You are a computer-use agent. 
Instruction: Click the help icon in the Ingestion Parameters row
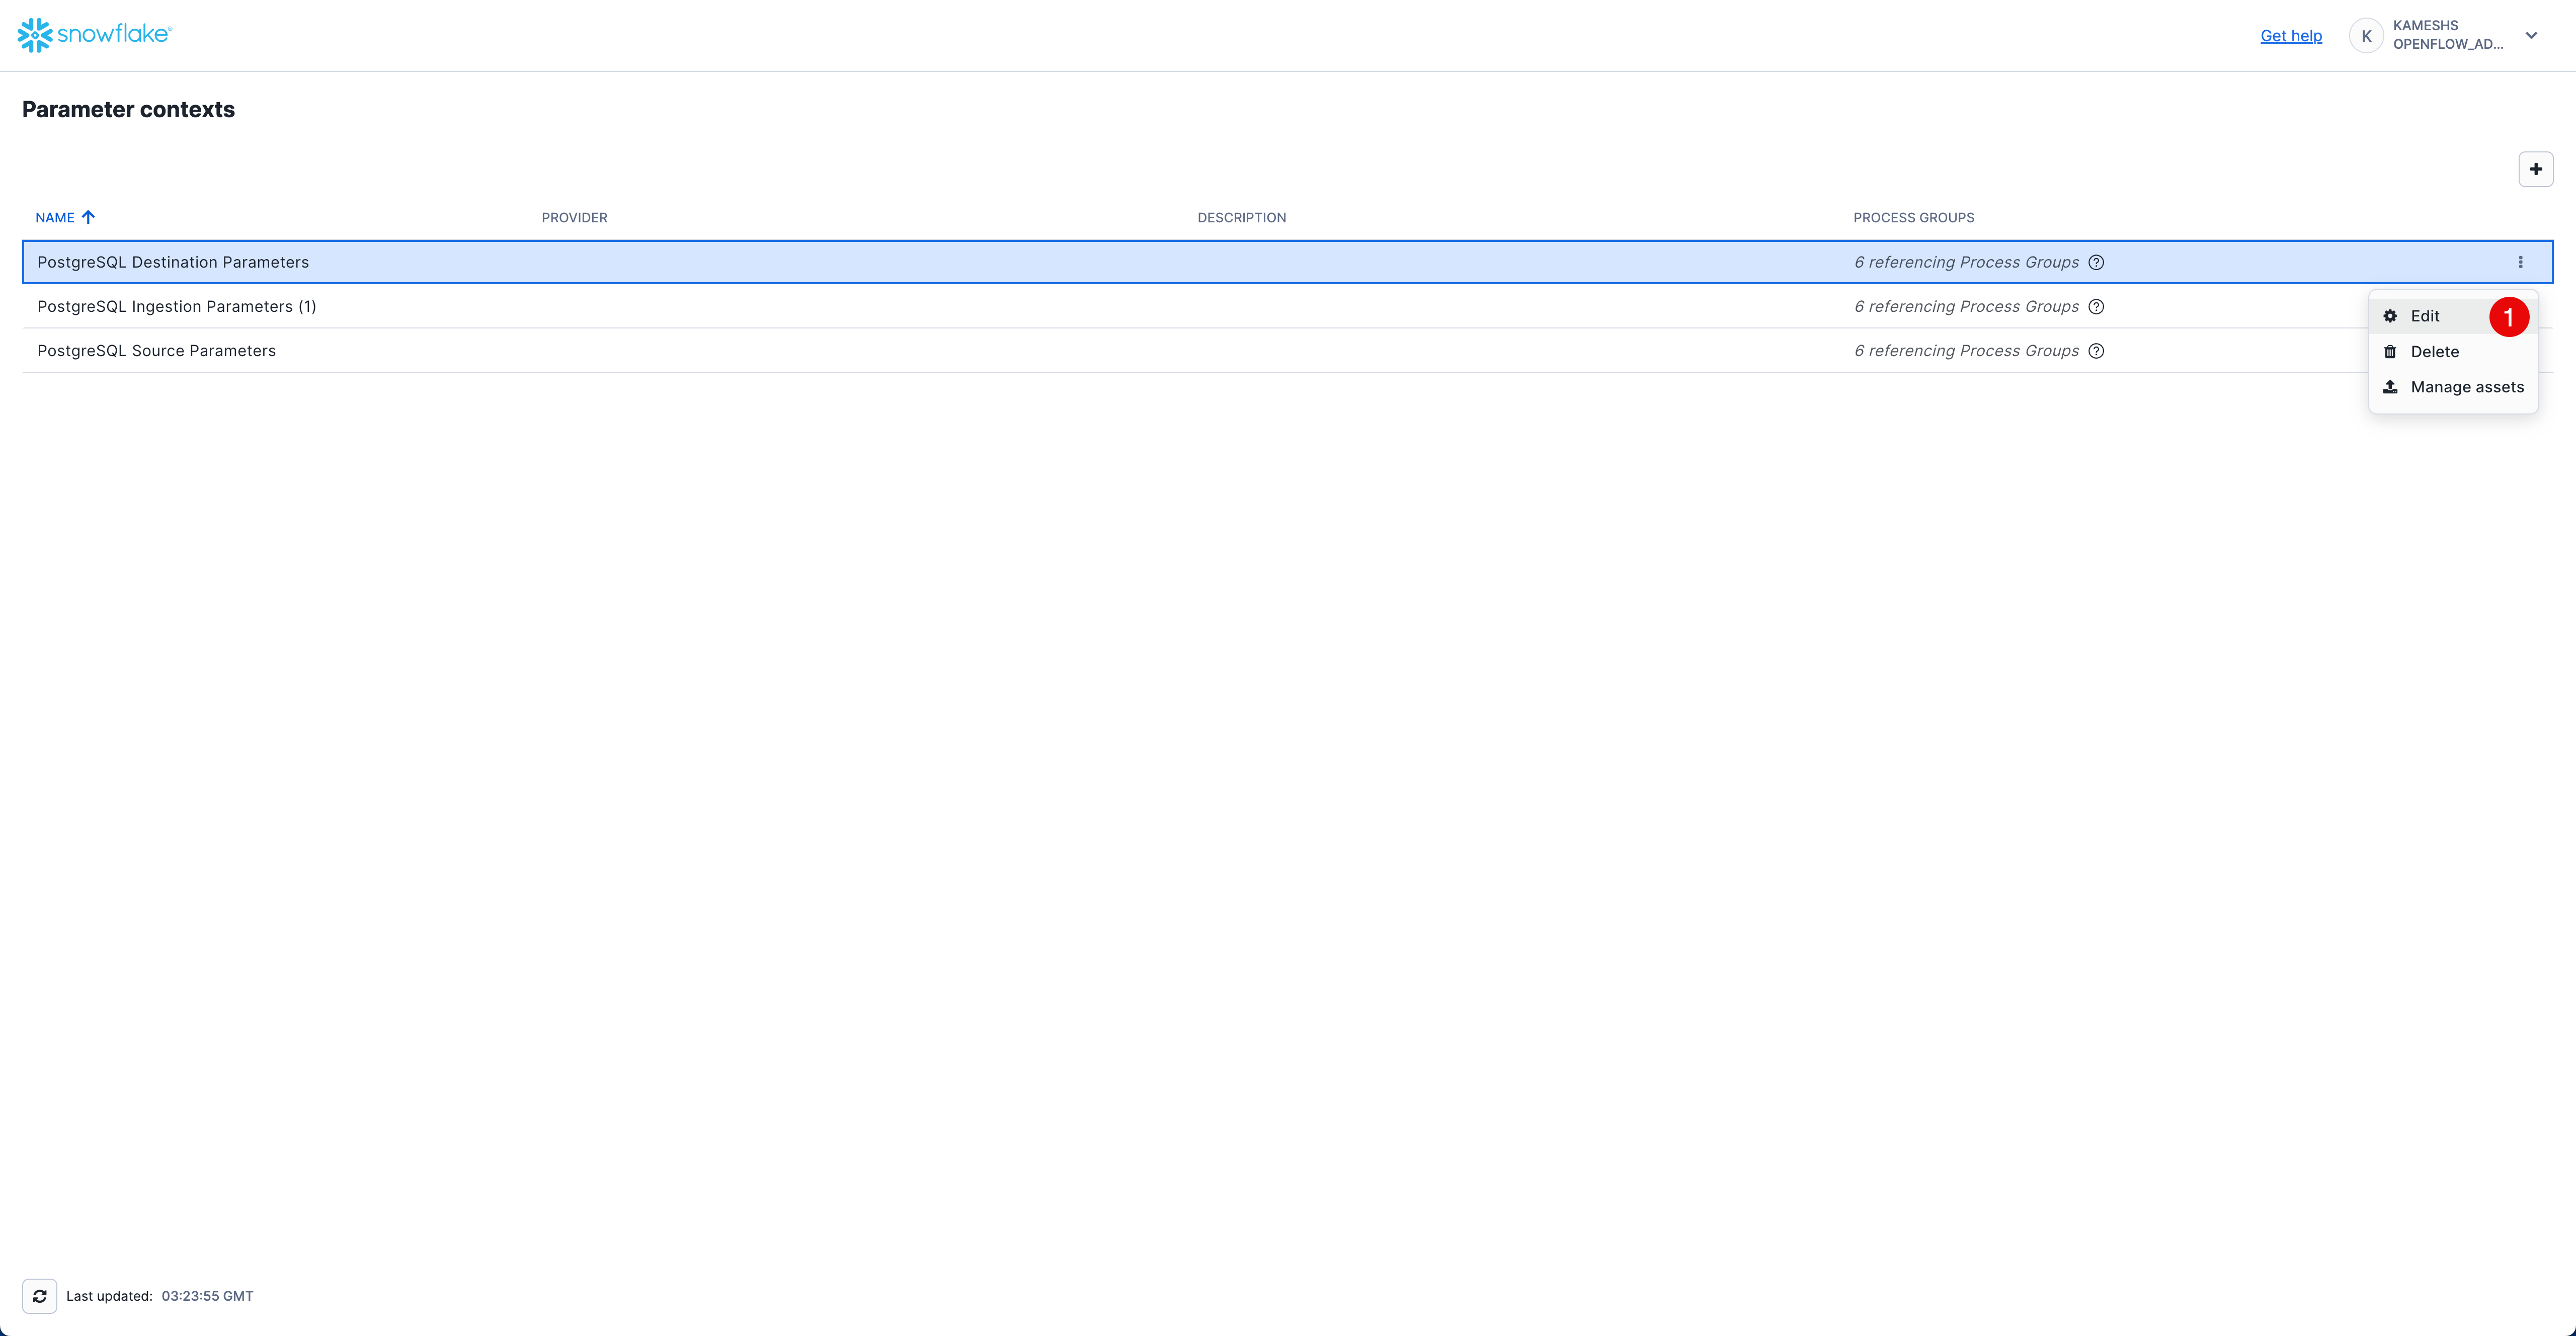pos(2096,307)
